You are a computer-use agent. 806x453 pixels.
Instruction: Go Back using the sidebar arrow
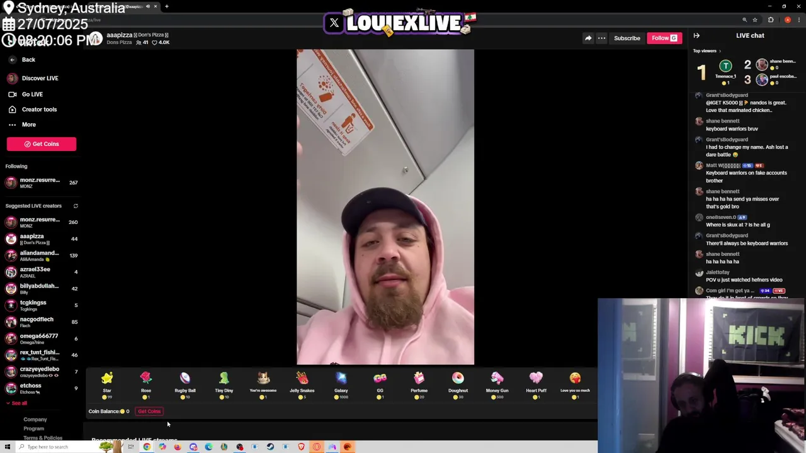click(x=12, y=60)
